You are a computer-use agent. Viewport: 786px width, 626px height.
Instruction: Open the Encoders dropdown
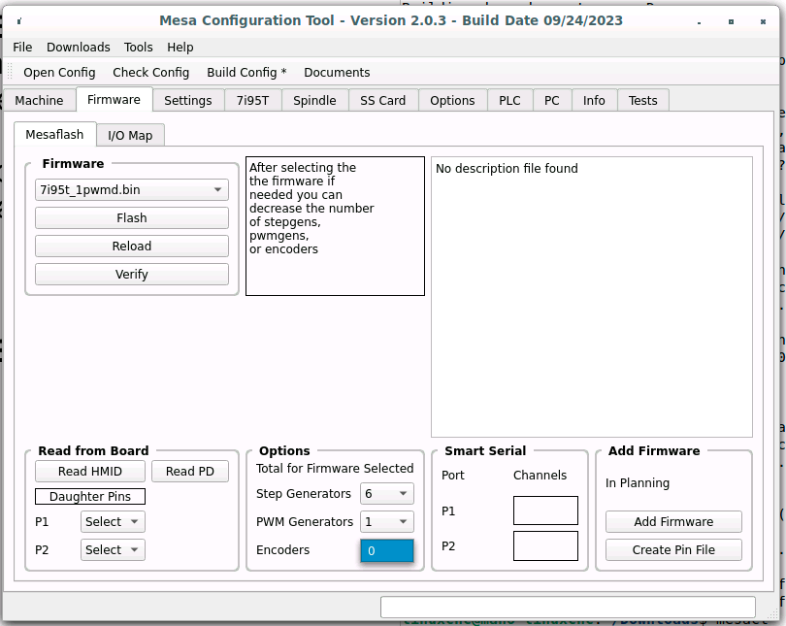coord(387,551)
